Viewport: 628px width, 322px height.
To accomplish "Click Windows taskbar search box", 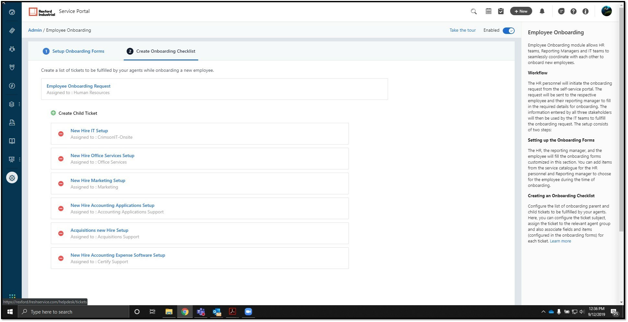I will [x=74, y=312].
